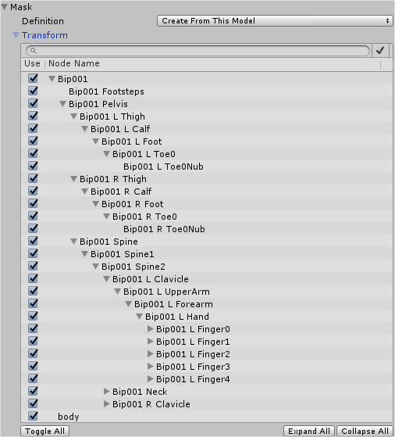Image resolution: width=395 pixels, height=437 pixels.
Task: Uncheck the Bip001 Footsteps checkbox
Action: (33, 91)
